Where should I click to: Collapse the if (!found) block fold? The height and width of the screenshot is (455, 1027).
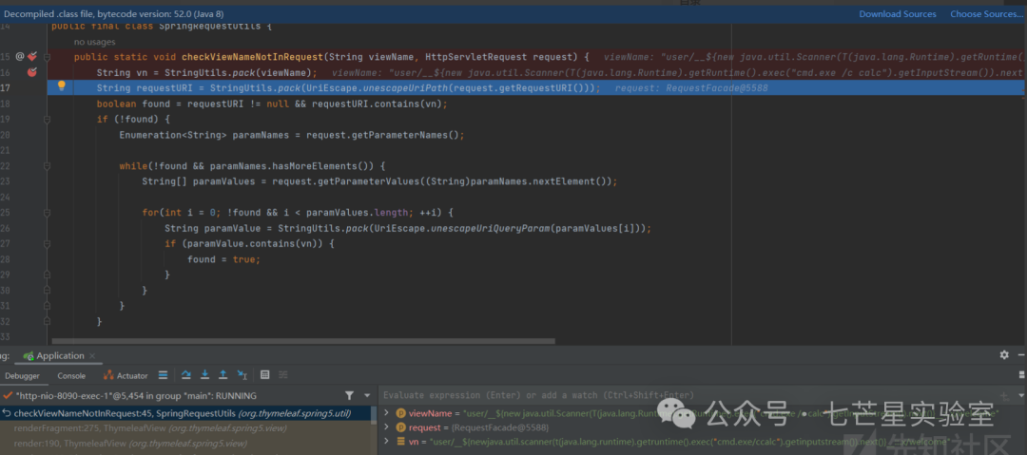pos(48,120)
